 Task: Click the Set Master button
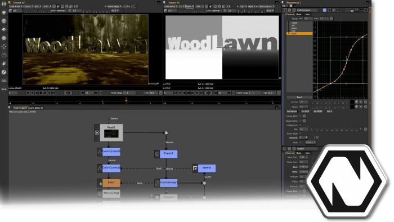pos(292,111)
